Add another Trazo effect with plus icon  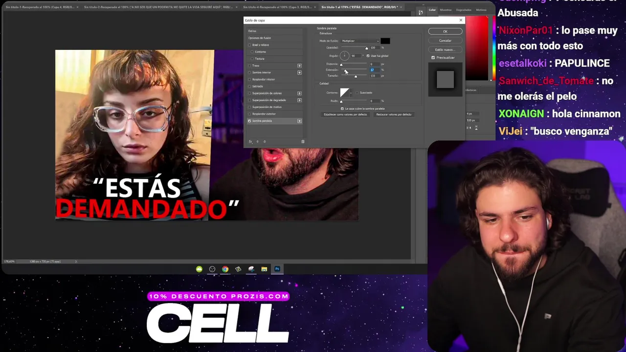pyautogui.click(x=299, y=66)
